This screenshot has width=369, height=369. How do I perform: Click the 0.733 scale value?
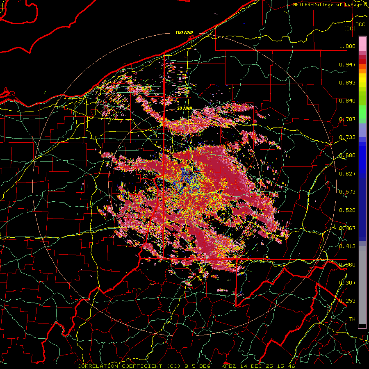click(x=347, y=137)
